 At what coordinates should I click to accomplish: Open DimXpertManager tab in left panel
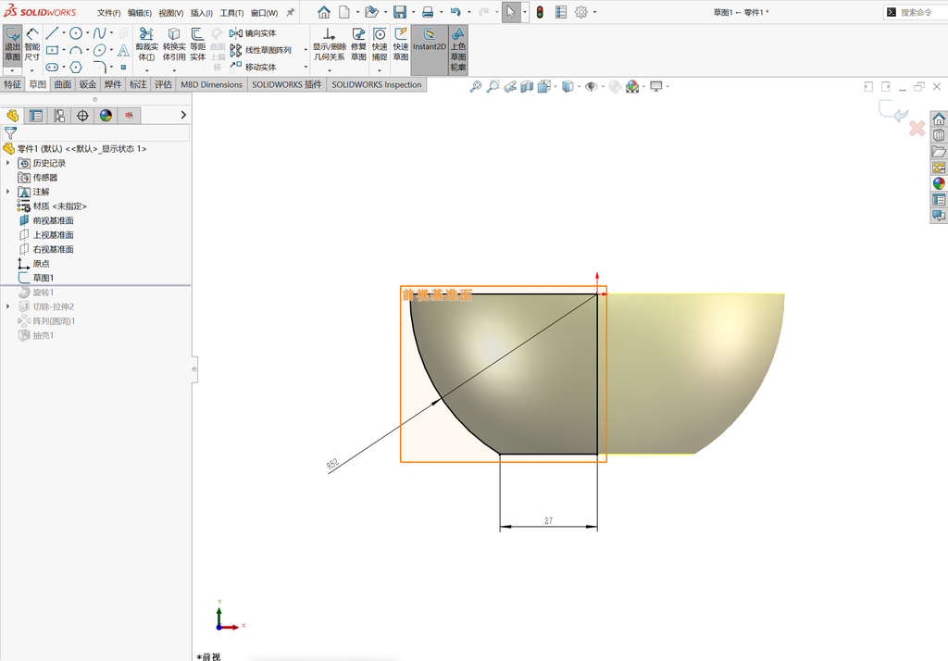(82, 116)
